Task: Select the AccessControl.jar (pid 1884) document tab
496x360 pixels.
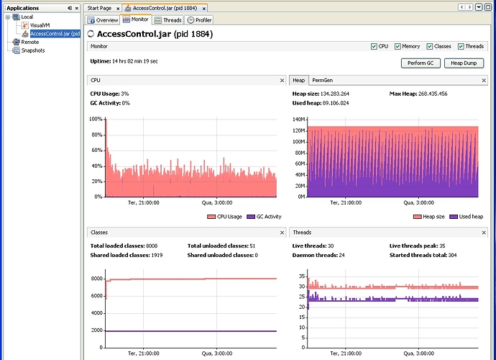Action: [x=165, y=8]
